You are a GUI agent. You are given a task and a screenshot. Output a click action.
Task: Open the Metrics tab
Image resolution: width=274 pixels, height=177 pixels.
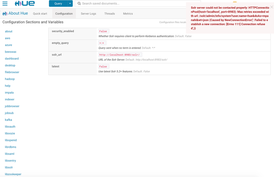[x=128, y=13]
